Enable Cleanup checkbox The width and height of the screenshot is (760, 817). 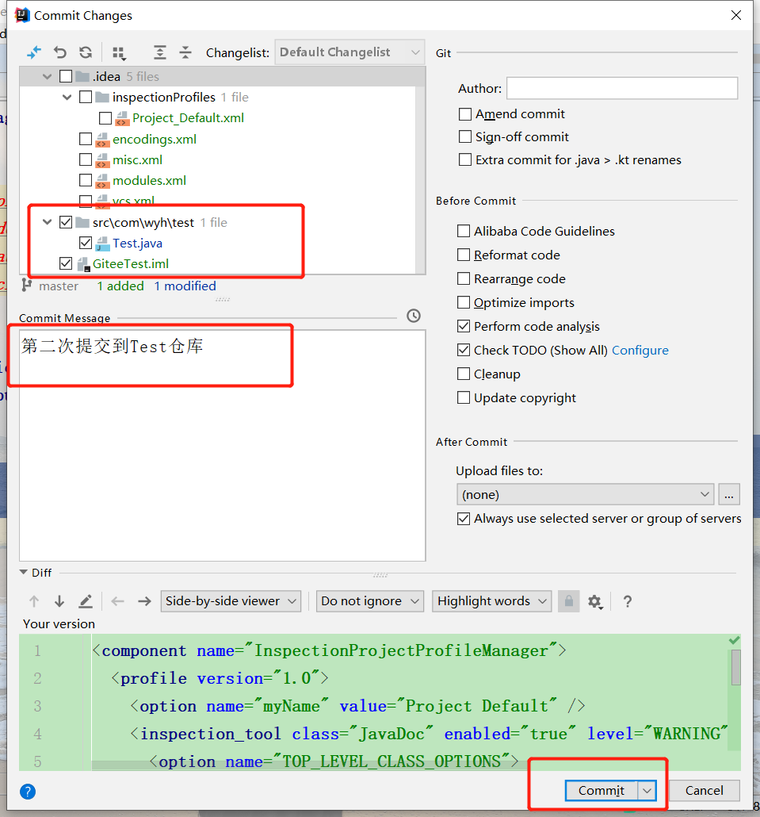pos(464,374)
